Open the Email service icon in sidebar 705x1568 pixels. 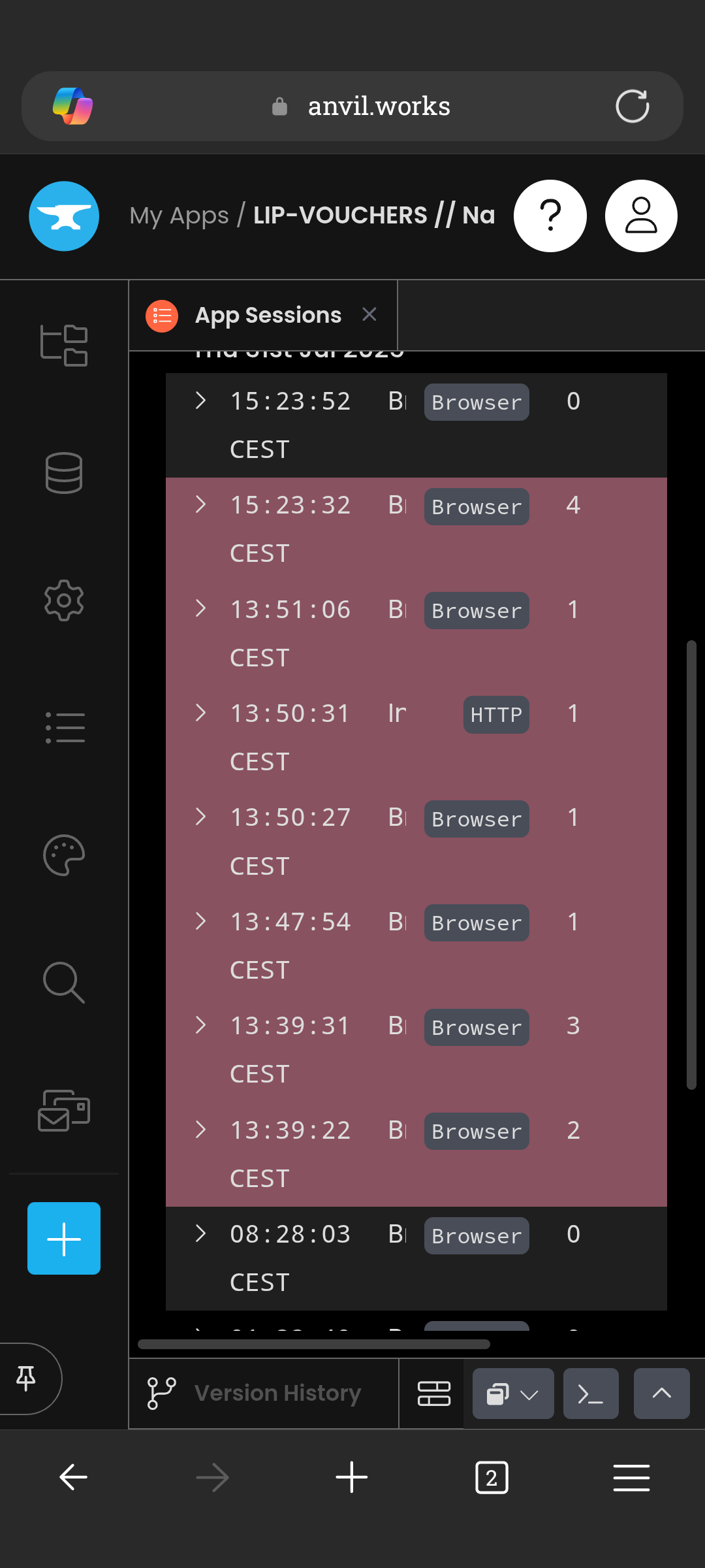64,1110
